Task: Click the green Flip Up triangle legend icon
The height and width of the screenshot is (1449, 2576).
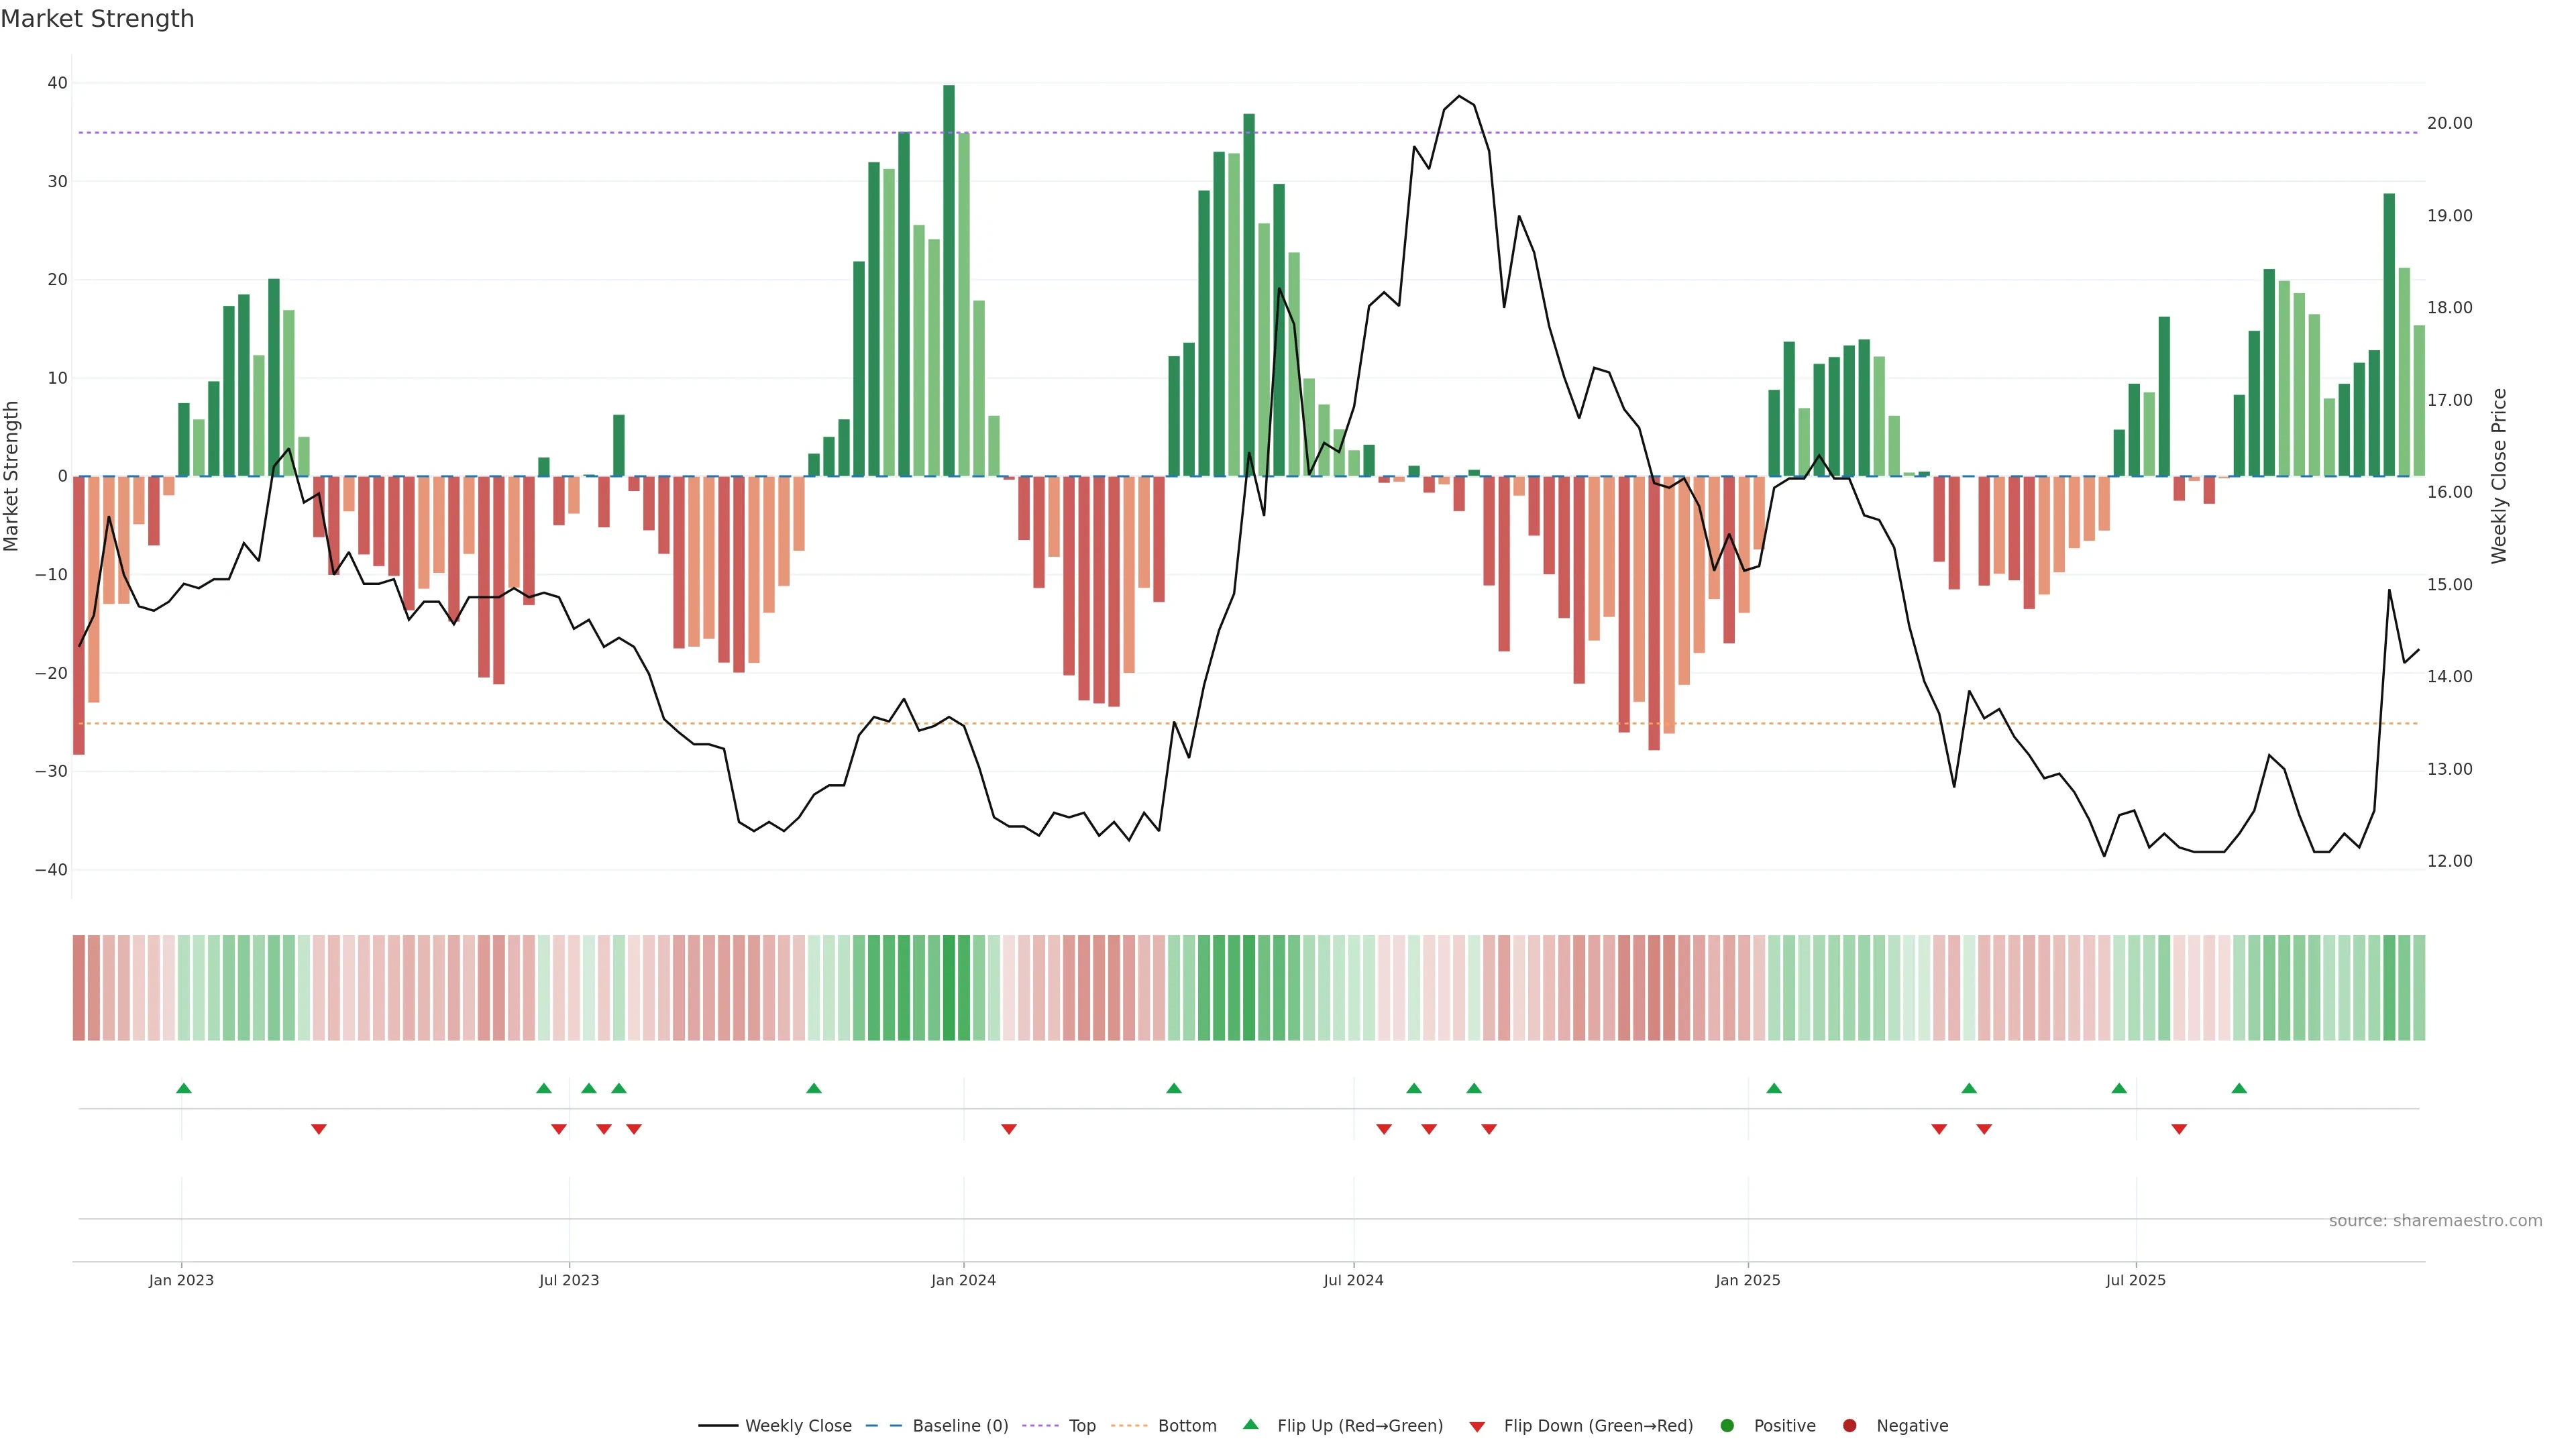Action: coord(1250,1424)
